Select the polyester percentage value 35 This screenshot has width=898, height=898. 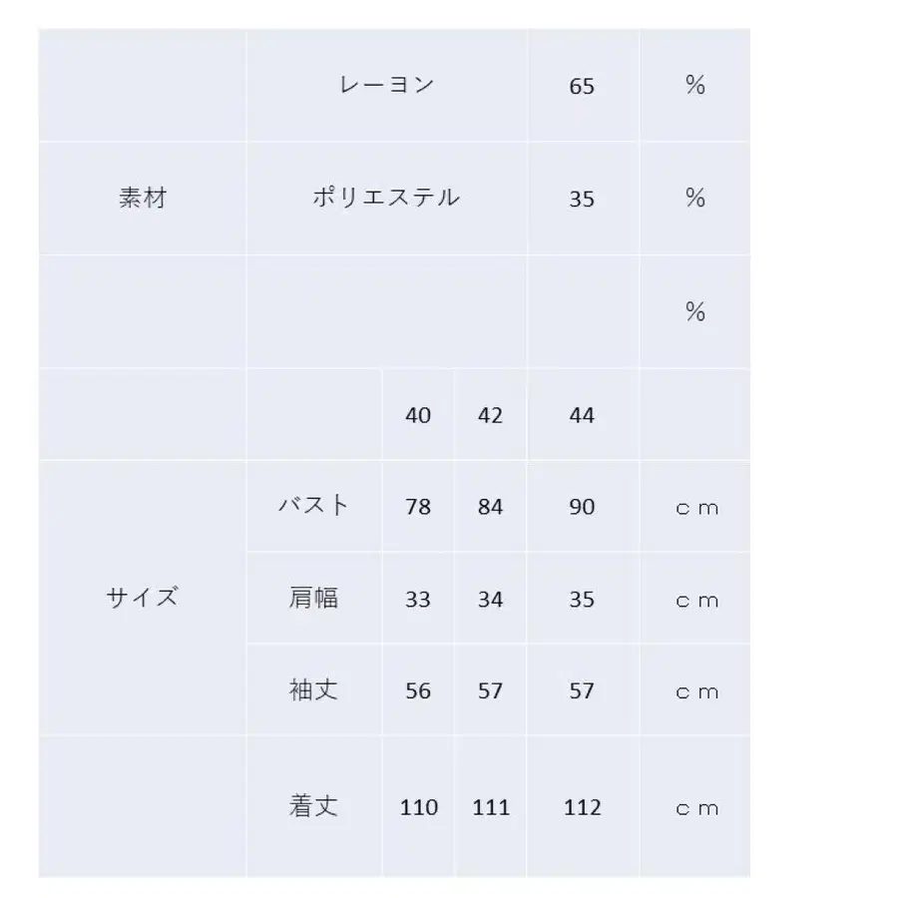click(582, 199)
